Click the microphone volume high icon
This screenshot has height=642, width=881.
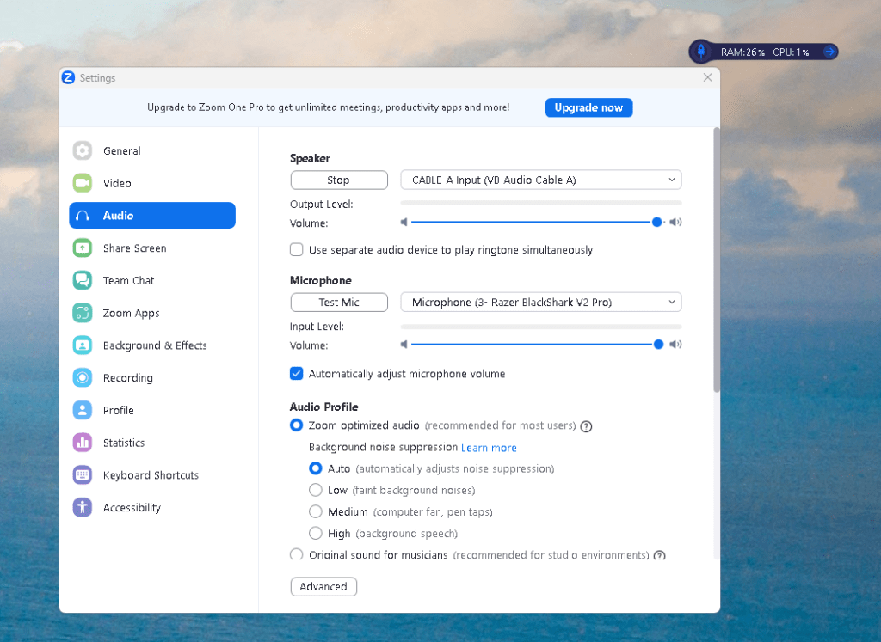coord(675,345)
